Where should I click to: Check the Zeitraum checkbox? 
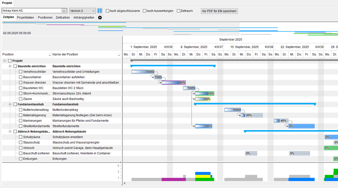(179, 11)
